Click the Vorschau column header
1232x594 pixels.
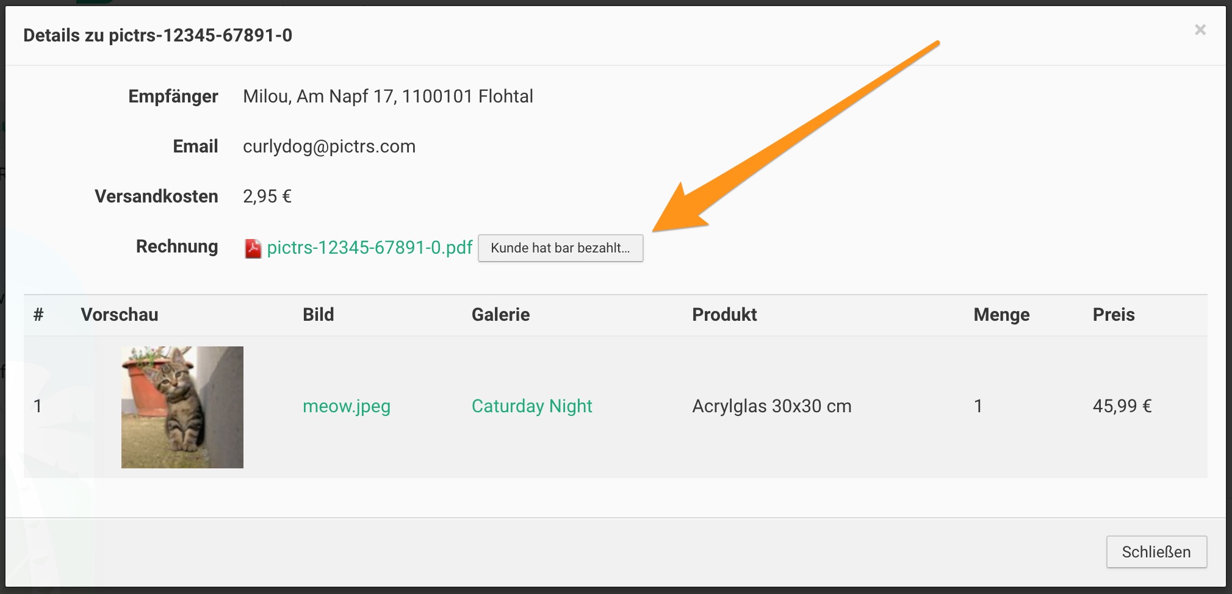pyautogui.click(x=120, y=315)
